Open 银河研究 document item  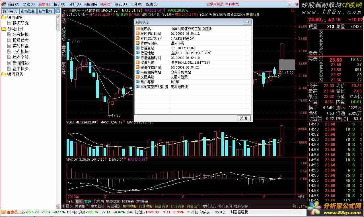(x=20, y=23)
